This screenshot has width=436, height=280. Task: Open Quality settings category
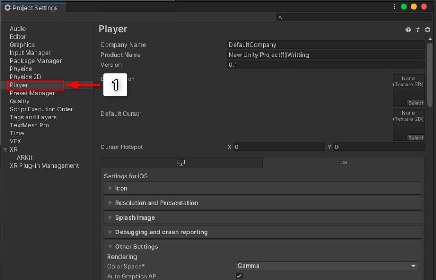pos(19,101)
